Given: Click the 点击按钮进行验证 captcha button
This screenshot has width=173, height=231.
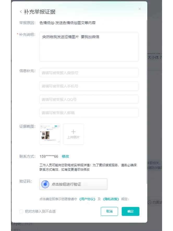Looking at the screenshot, I should (x=73, y=184).
